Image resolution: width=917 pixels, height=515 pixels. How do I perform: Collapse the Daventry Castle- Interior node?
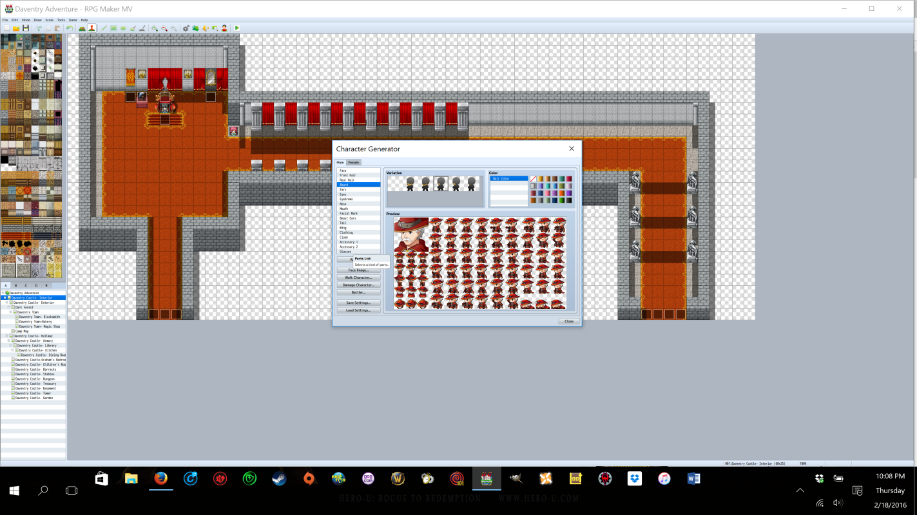(x=5, y=297)
